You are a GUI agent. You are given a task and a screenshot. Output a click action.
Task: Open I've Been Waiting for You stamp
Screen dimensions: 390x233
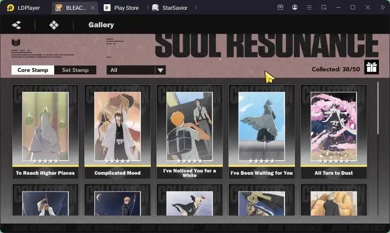262,132
